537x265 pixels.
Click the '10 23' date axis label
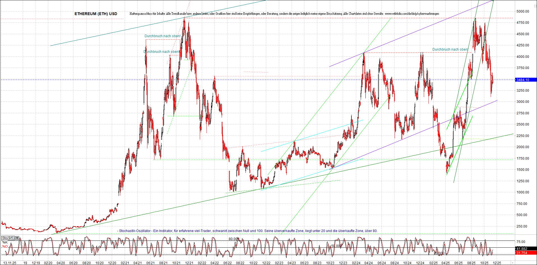coord(330,263)
